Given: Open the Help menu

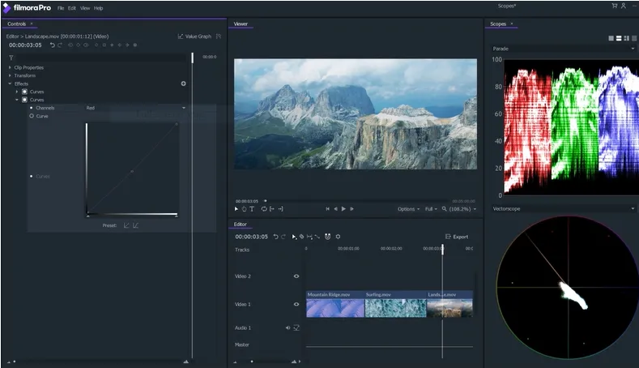Looking at the screenshot, I should [98, 8].
